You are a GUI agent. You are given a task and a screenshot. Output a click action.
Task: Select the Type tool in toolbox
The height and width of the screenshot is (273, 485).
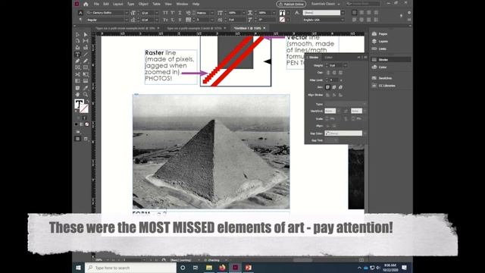tap(77, 55)
